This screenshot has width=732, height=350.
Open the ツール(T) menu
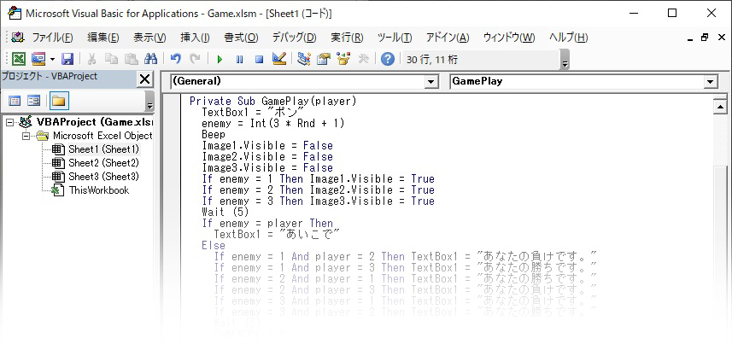pyautogui.click(x=395, y=38)
